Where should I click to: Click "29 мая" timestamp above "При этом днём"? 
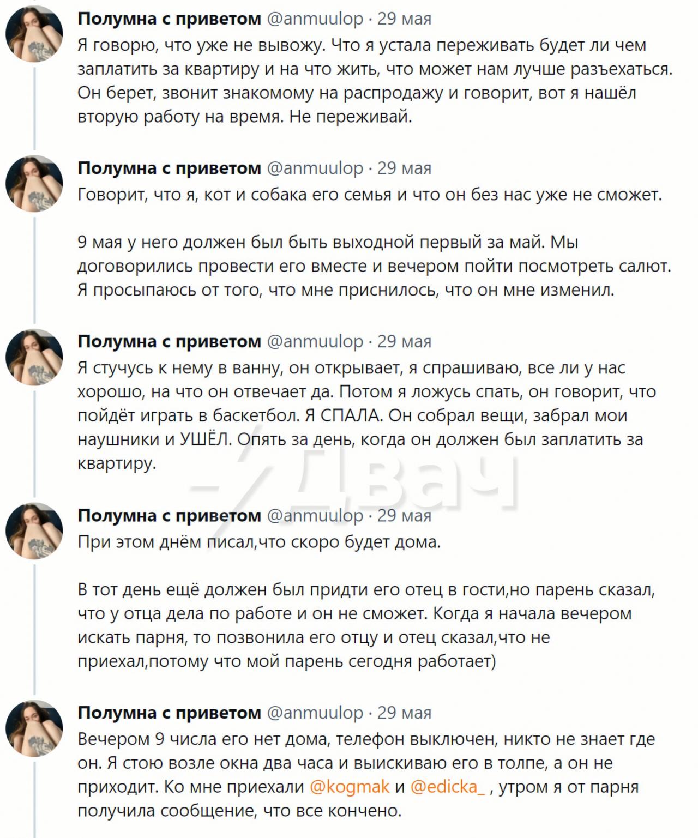point(404,516)
